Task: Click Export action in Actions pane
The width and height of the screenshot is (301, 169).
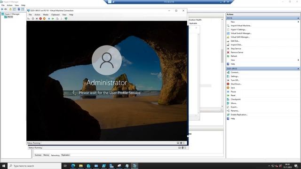Action: [x=234, y=107]
